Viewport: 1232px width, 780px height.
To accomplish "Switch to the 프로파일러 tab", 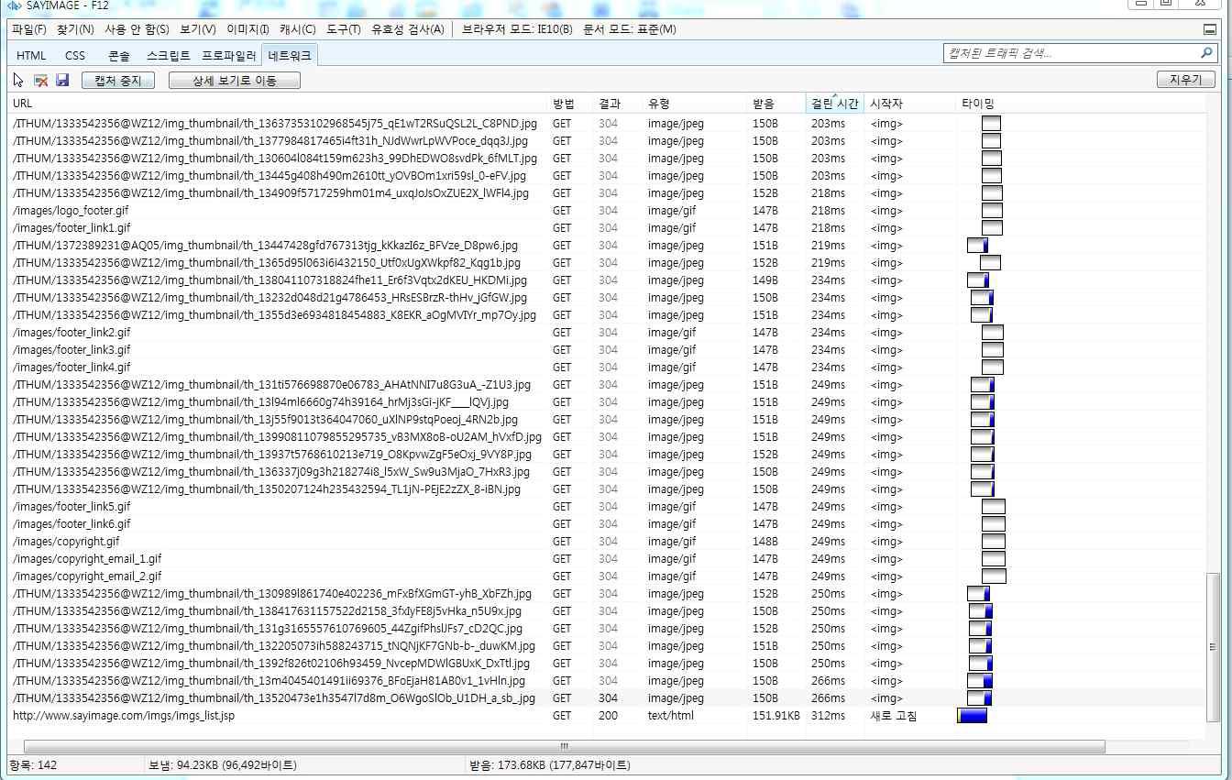I will (x=229, y=56).
